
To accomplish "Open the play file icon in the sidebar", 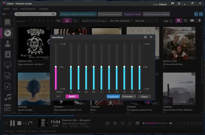I will (8, 86).
